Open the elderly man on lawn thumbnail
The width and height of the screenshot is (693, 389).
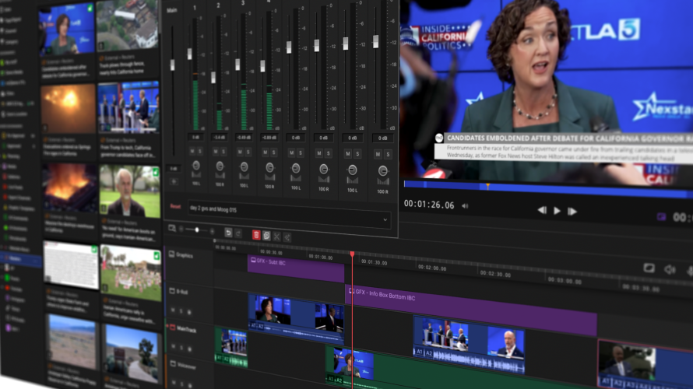[x=130, y=191]
